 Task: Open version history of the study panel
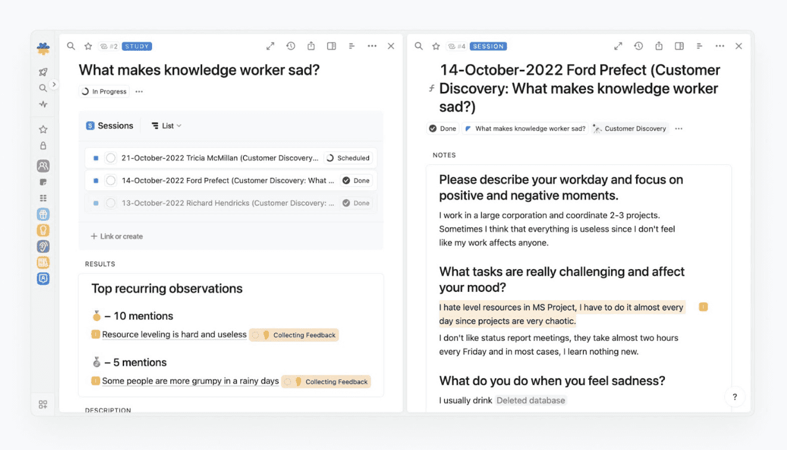[x=291, y=45]
